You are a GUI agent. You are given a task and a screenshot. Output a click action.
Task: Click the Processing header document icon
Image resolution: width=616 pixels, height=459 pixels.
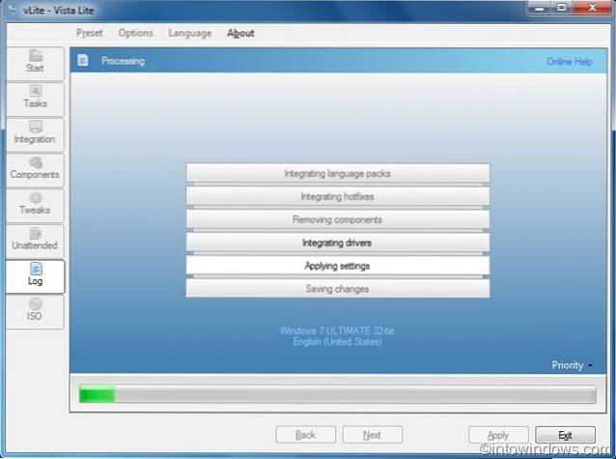pyautogui.click(x=83, y=61)
